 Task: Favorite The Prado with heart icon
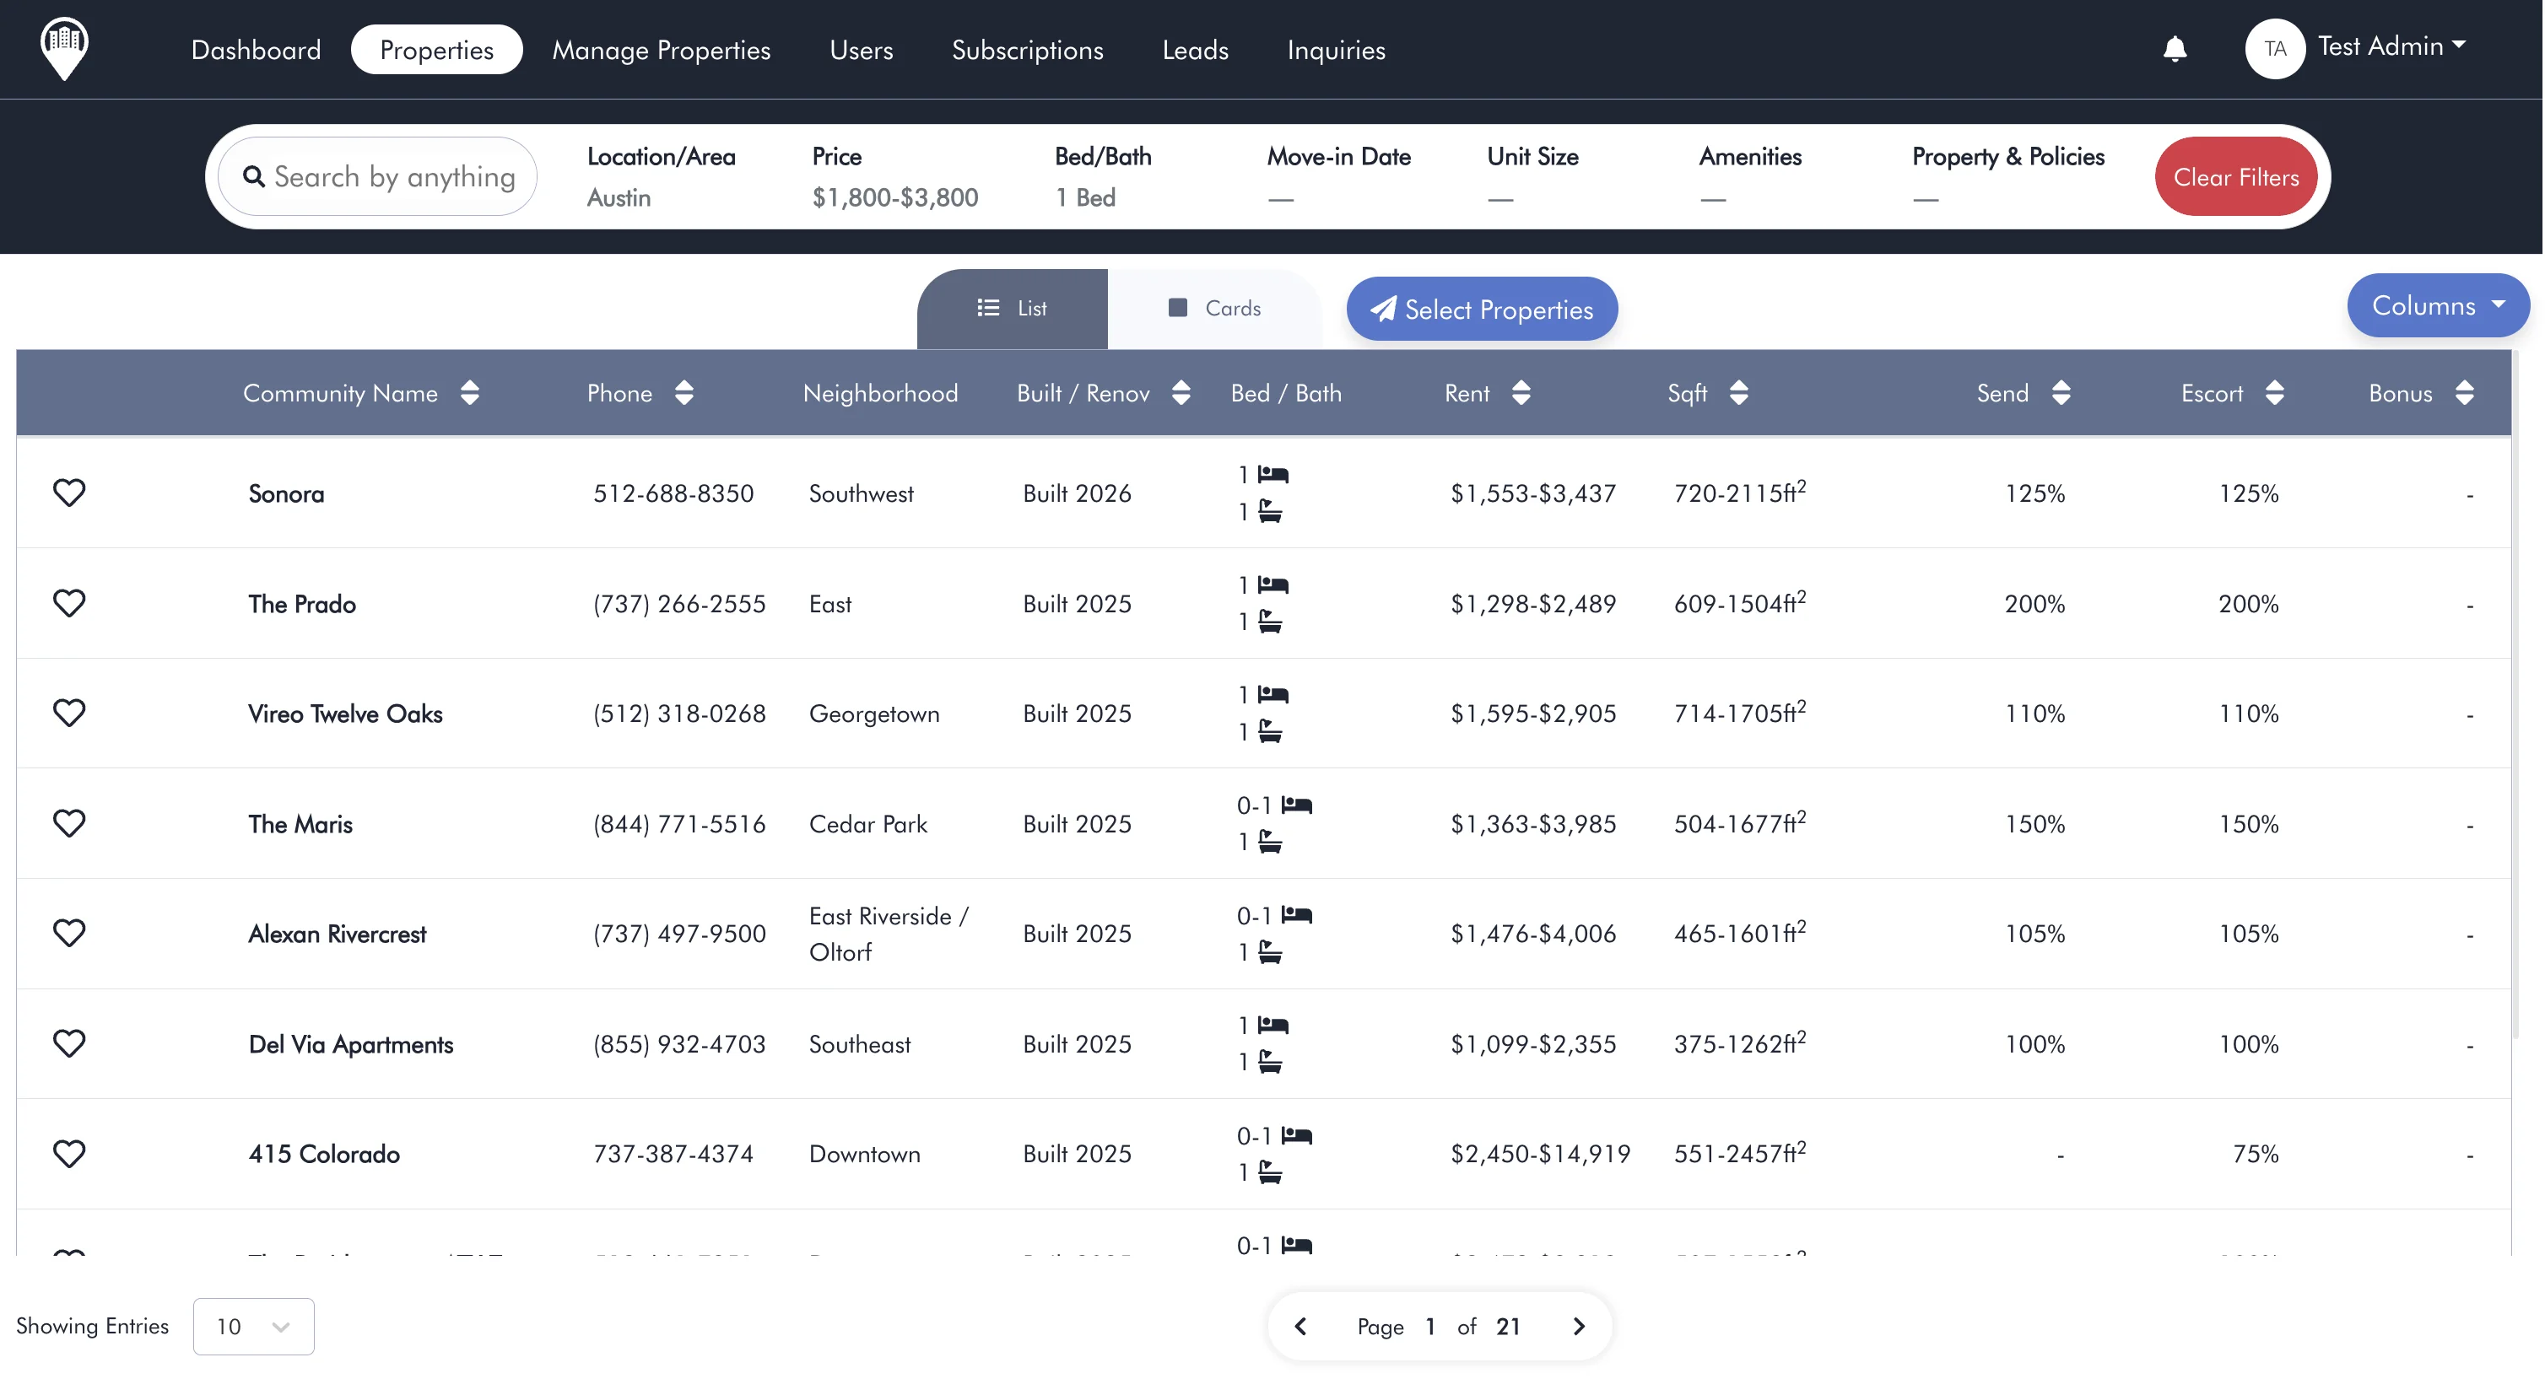pyautogui.click(x=69, y=603)
